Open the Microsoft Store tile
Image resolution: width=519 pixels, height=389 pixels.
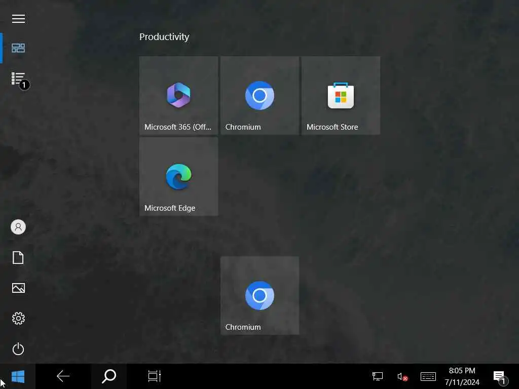click(x=341, y=96)
